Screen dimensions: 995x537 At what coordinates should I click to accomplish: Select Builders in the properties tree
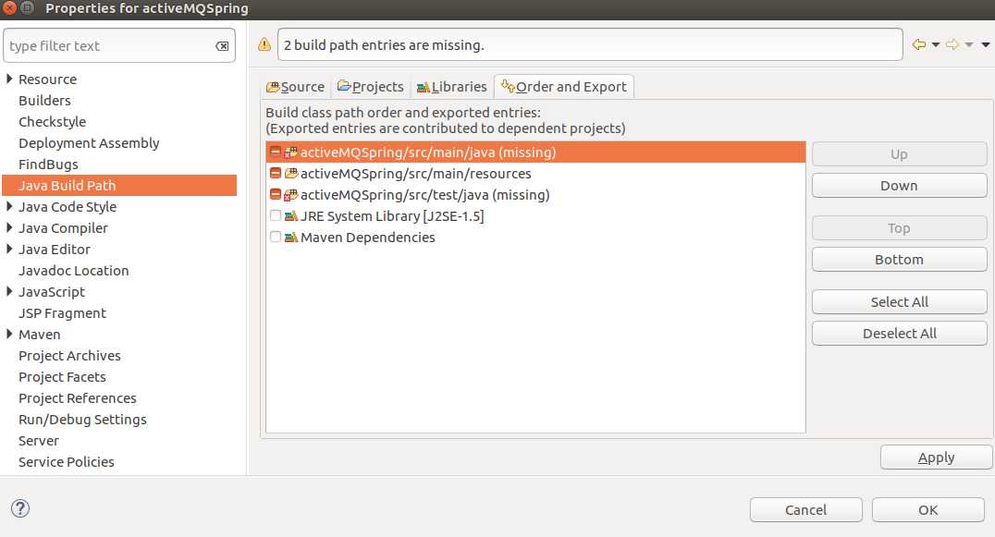coord(44,100)
